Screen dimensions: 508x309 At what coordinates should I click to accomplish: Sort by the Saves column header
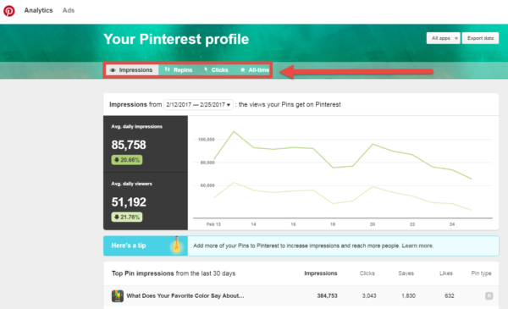pos(406,273)
